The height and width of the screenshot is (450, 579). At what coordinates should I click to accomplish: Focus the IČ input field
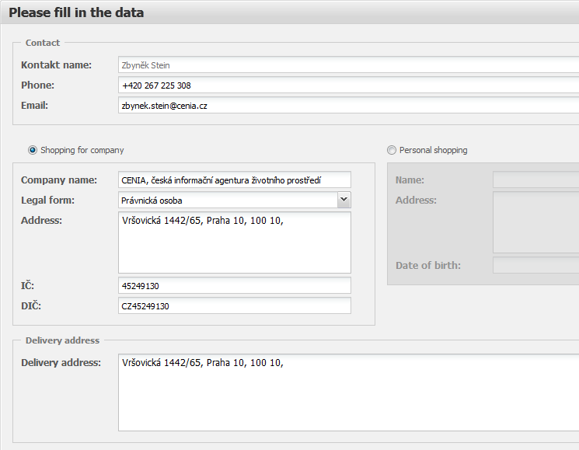(x=235, y=286)
